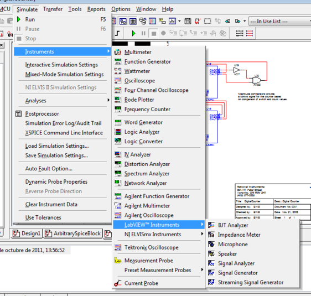Open the In Use List dropdown

pos(279,21)
